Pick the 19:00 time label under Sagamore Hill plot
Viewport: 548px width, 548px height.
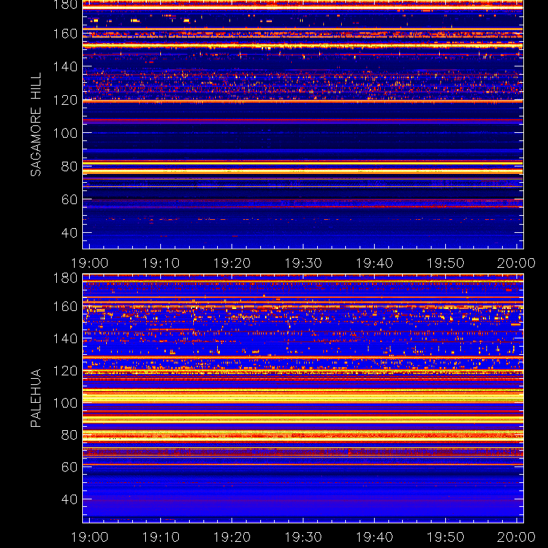pos(90,263)
